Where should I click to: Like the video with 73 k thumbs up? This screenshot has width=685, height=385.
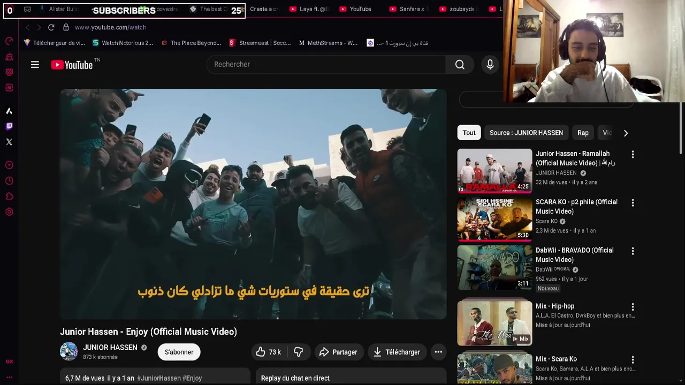click(x=269, y=352)
